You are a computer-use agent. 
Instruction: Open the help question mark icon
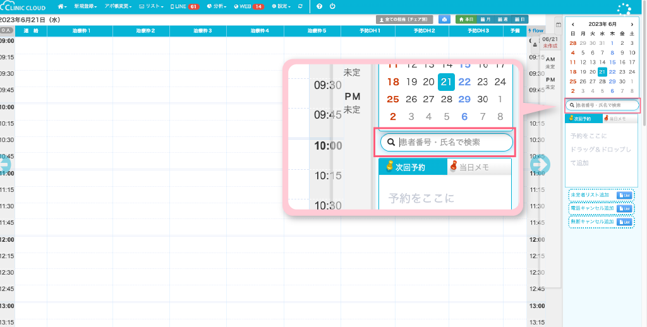pos(320,6)
